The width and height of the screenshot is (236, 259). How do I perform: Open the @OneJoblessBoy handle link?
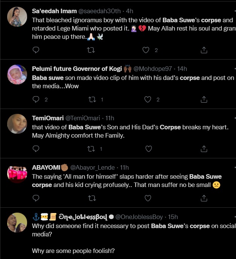(139, 217)
